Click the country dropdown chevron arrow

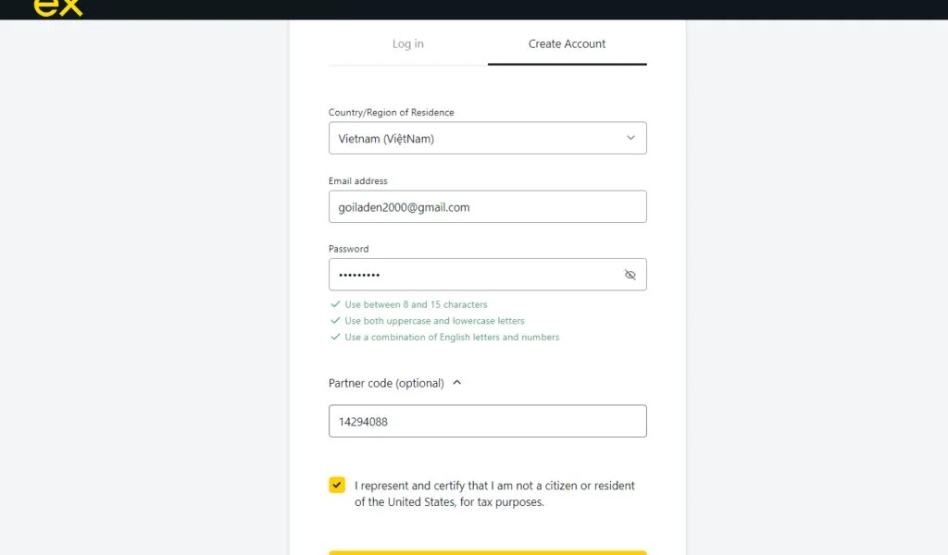(x=632, y=137)
